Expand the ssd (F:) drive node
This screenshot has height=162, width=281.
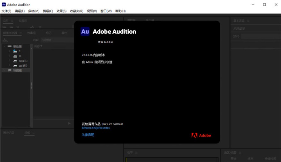[x=10, y=65]
